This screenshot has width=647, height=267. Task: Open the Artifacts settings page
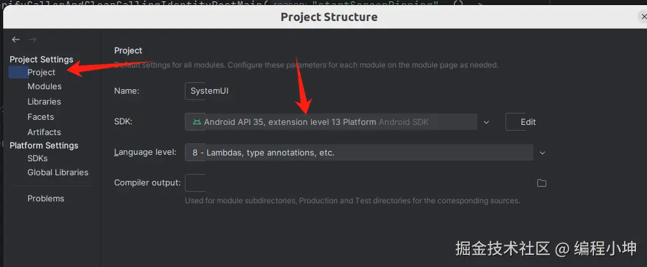click(x=44, y=132)
